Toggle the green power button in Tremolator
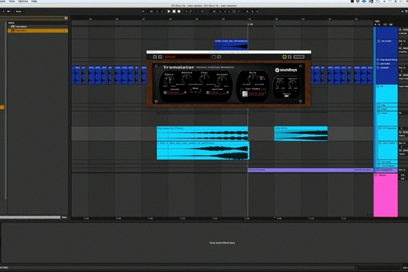This screenshot has width=408, height=272. [284, 57]
